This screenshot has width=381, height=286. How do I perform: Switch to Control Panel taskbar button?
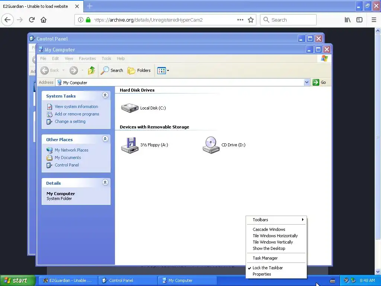click(128, 280)
